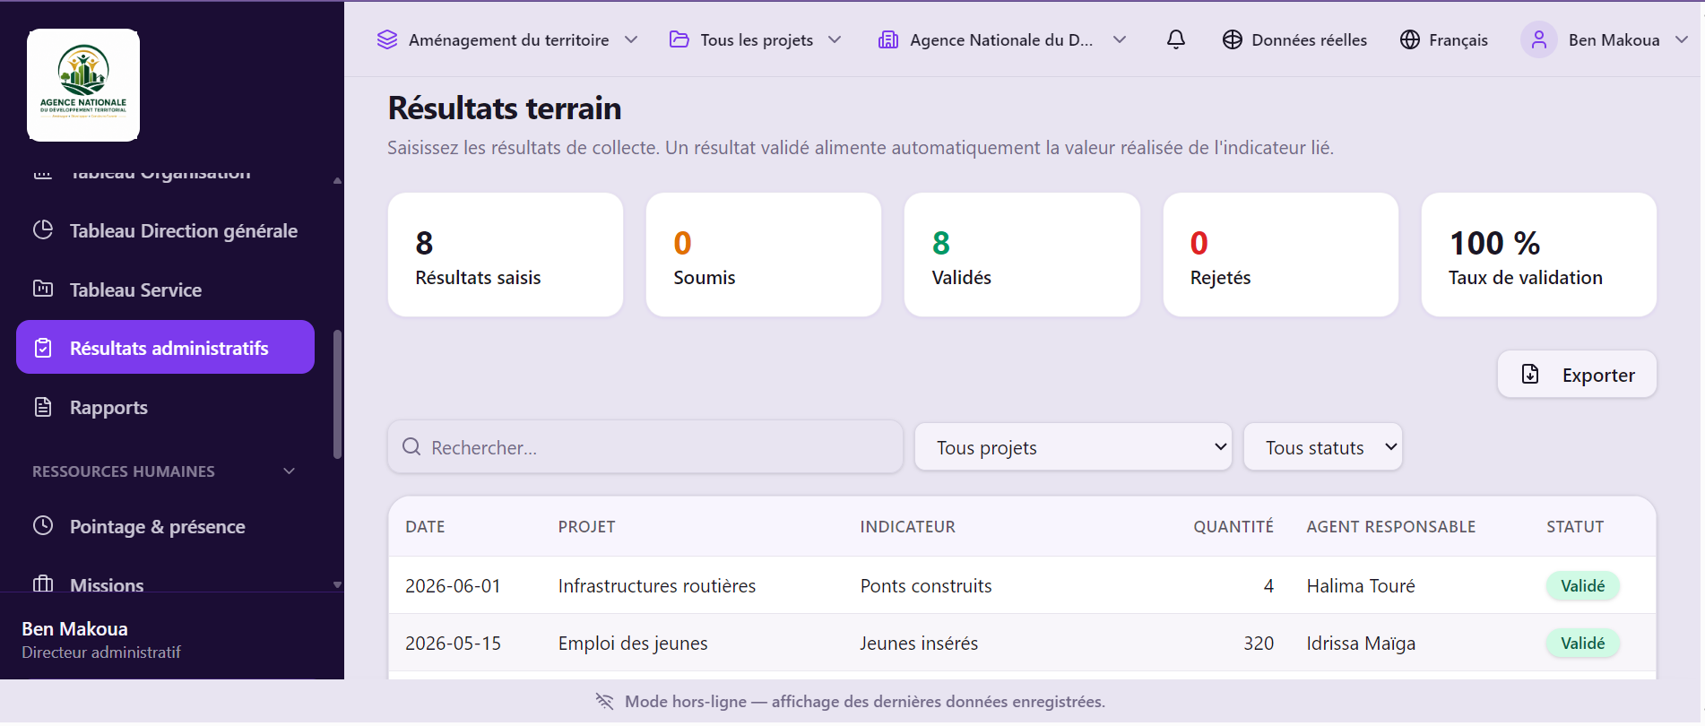Click the Rejetés count card

pos(1281,255)
